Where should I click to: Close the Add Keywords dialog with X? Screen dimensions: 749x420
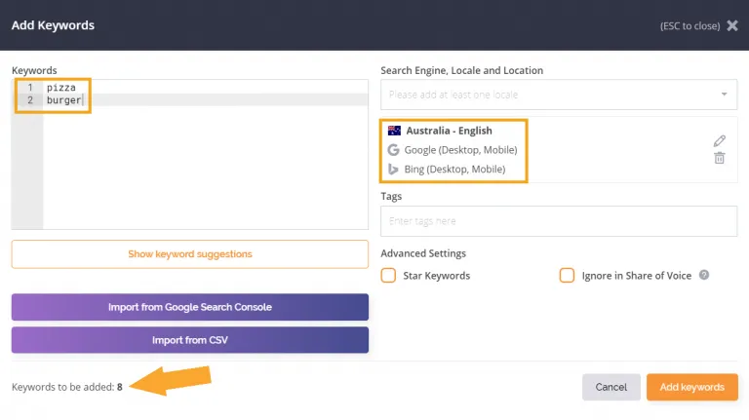point(732,25)
